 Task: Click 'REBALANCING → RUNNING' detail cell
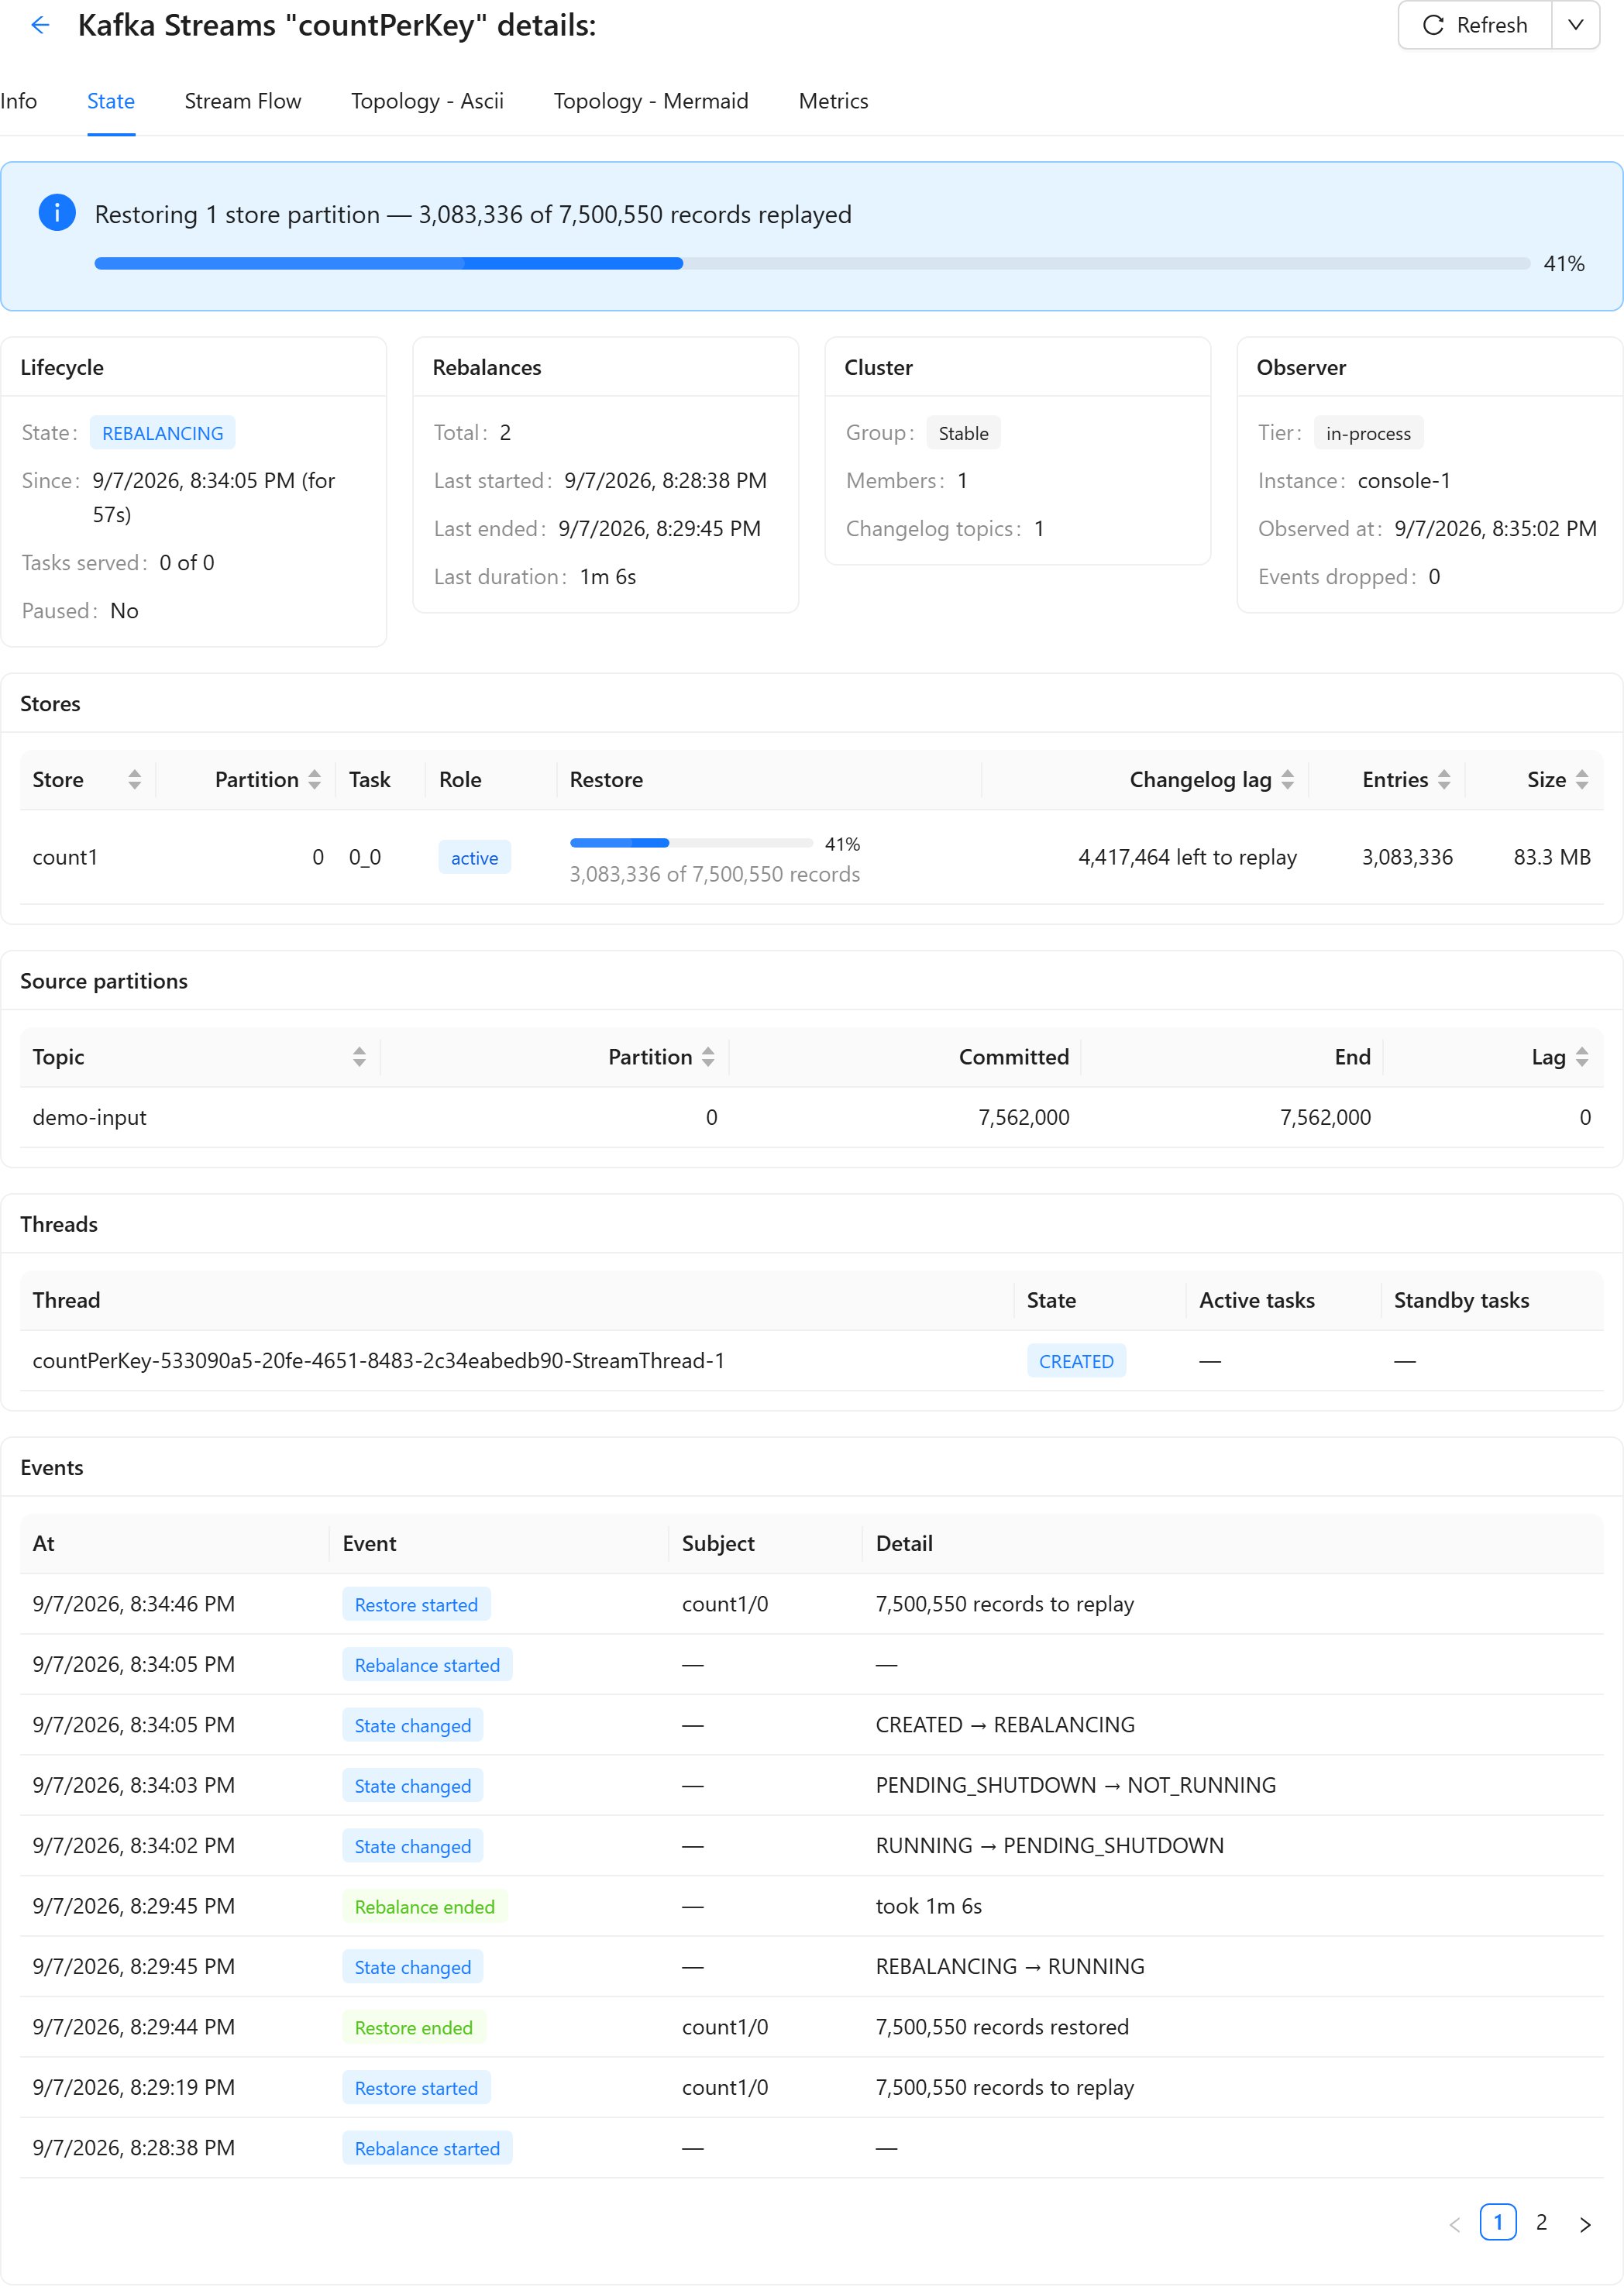tap(1010, 1967)
